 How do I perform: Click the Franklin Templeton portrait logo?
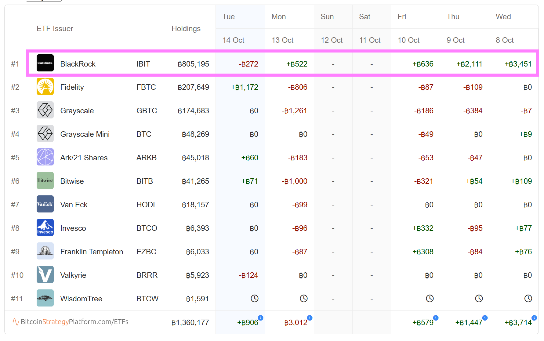coord(45,251)
